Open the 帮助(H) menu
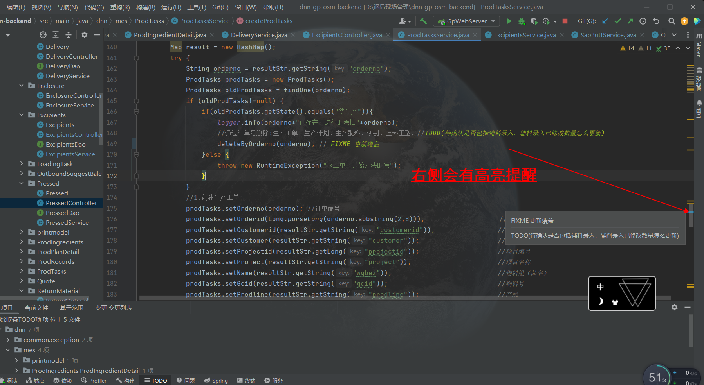The width and height of the screenshot is (704, 385). (x=273, y=7)
